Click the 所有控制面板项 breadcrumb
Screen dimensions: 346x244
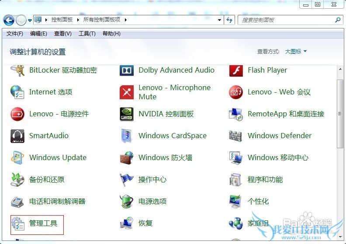(102, 20)
